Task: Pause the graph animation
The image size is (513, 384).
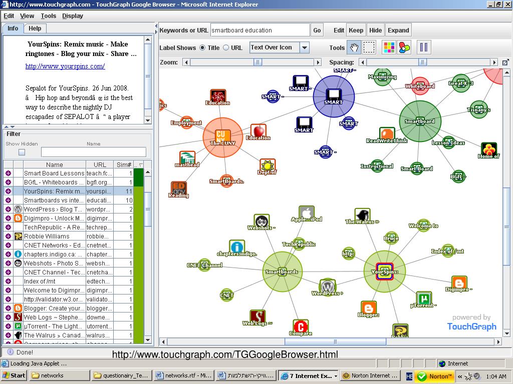Action: click(424, 47)
